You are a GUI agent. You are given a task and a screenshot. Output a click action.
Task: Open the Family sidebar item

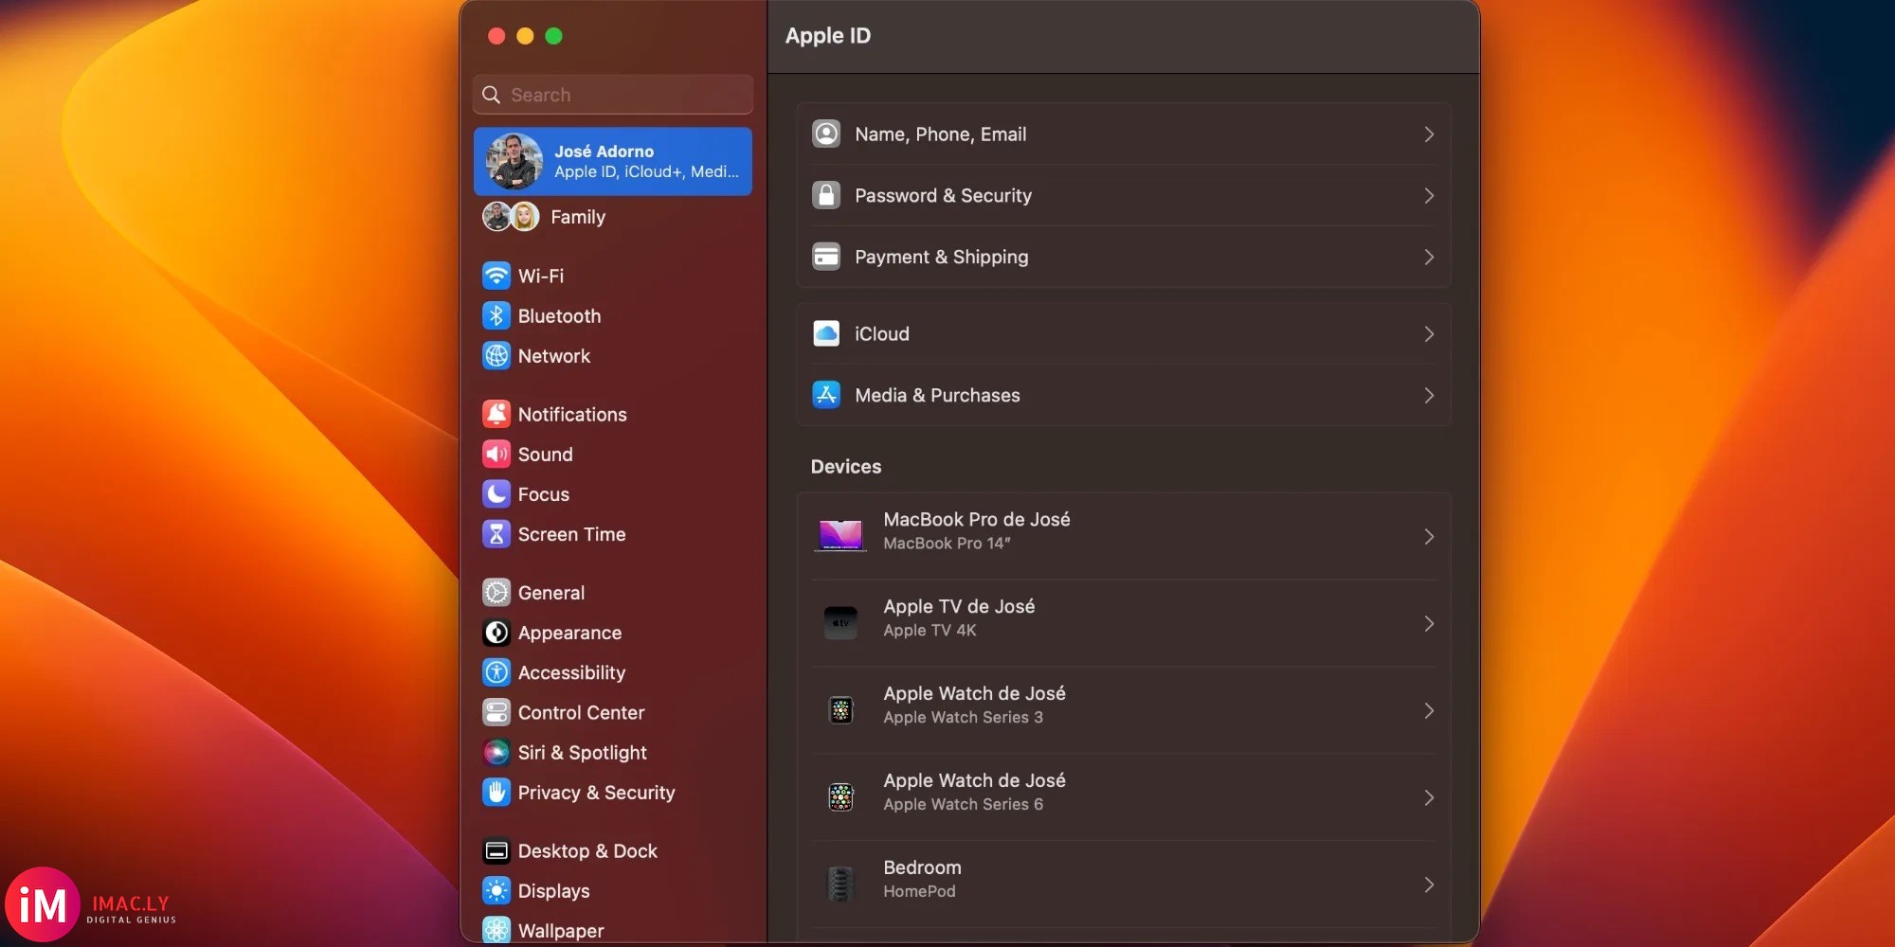click(613, 217)
